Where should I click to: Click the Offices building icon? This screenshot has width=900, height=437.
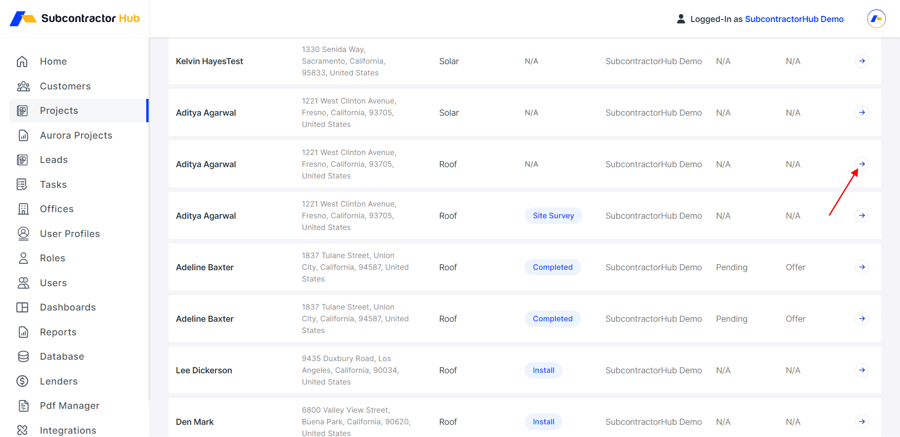[x=23, y=208]
